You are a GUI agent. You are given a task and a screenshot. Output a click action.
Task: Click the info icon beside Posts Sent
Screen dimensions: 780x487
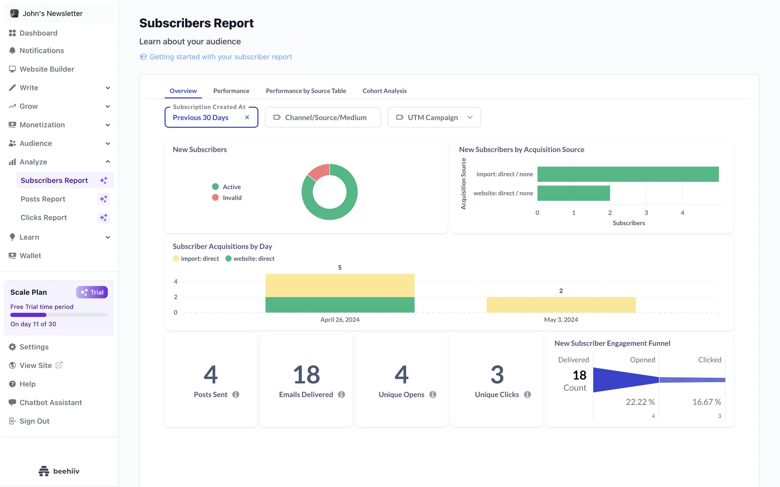(x=236, y=394)
